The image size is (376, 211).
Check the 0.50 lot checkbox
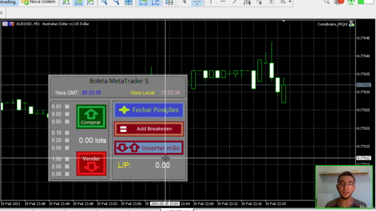click(67, 148)
